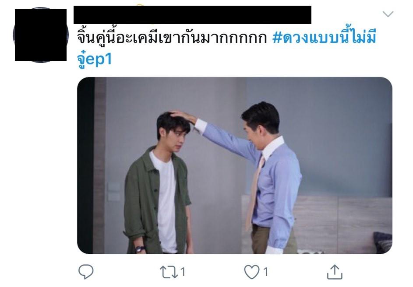Click the Thai tweet text จิ้นคู่นี้อะเคมีเขากันมาก
Image resolution: width=413 pixels, height=287 pixels.
tap(172, 38)
